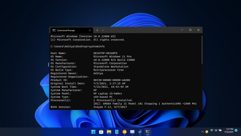Open the notepad-style document app on the taskbar
Image resolution: width=241 pixels, height=136 pixels.
[x=117, y=132]
